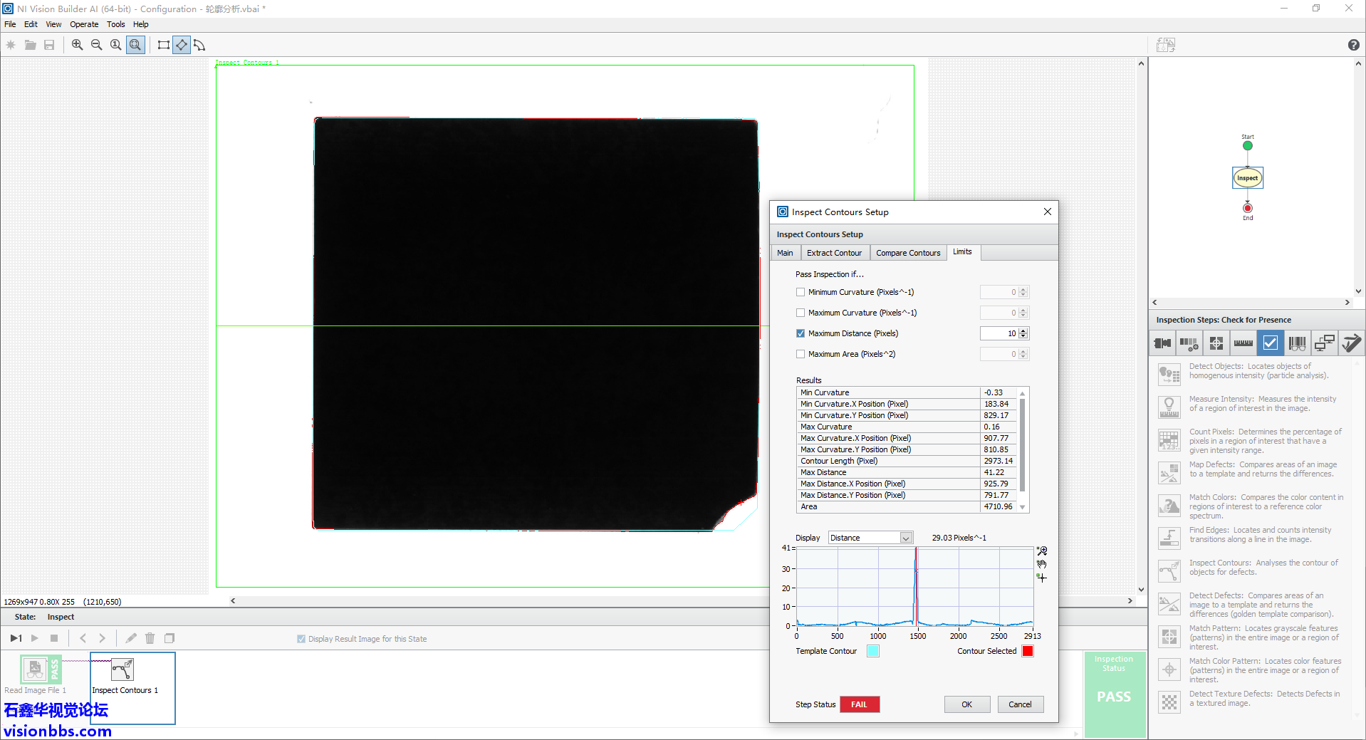This screenshot has width=1366, height=740.
Task: Click graph zoom tool beside the distance chart
Action: click(x=1042, y=551)
